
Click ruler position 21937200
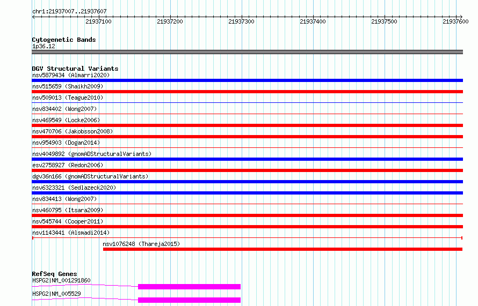170,21
